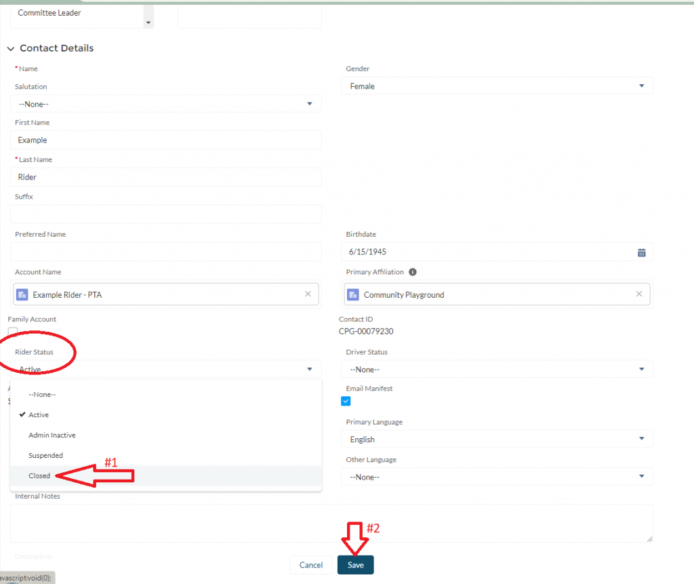The image size is (694, 584).
Task: Choose Suspended from Rider Status options
Action: pos(45,455)
